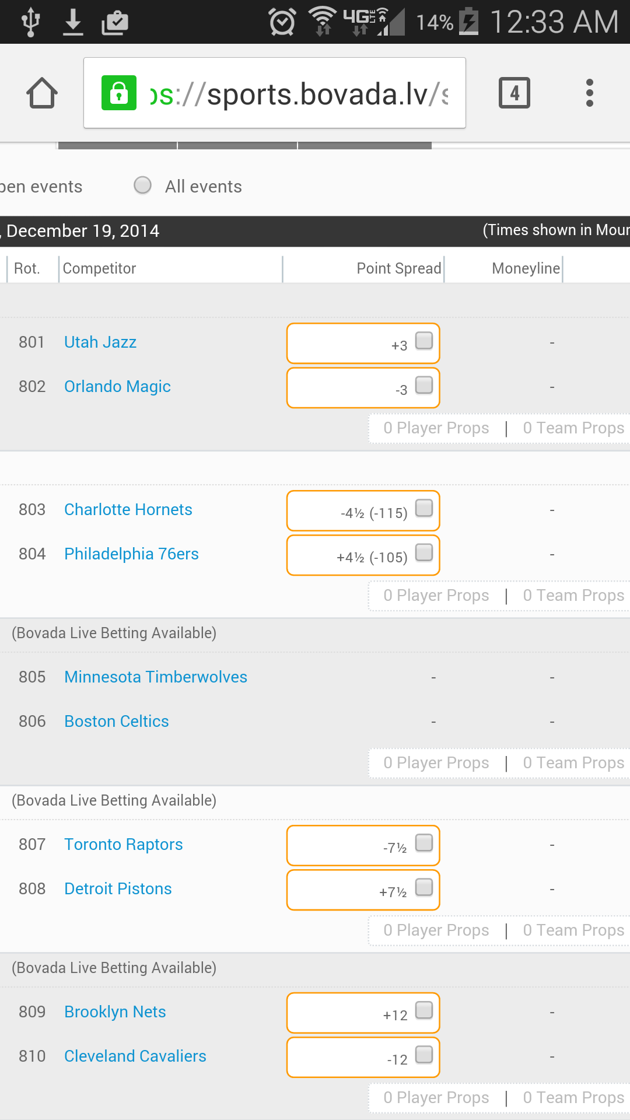
Task: Tap the browser home icon
Action: click(x=42, y=93)
